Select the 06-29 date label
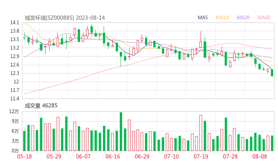 click(142, 156)
